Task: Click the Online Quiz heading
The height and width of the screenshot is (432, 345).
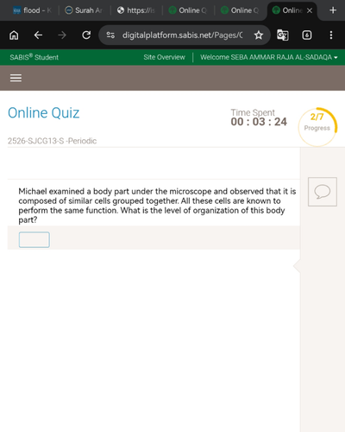Action: (43, 112)
